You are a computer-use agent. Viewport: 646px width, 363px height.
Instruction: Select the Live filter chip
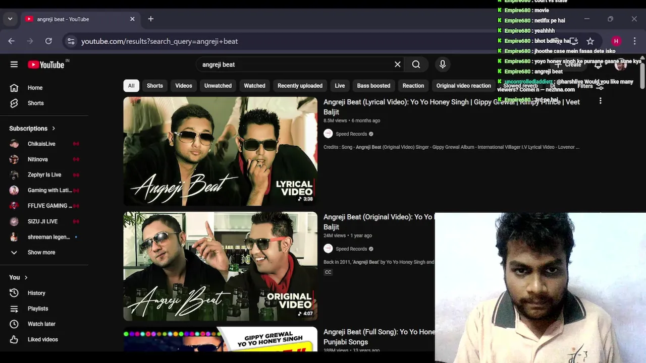pyautogui.click(x=340, y=86)
